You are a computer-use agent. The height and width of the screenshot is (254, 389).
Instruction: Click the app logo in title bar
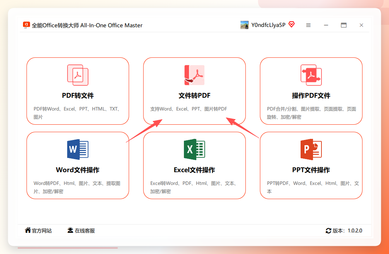pyautogui.click(x=26, y=25)
